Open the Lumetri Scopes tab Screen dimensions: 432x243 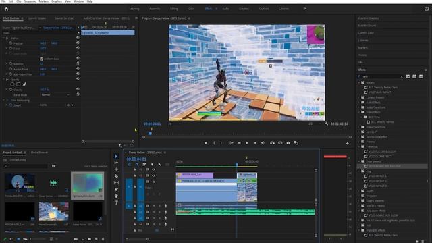click(37, 18)
